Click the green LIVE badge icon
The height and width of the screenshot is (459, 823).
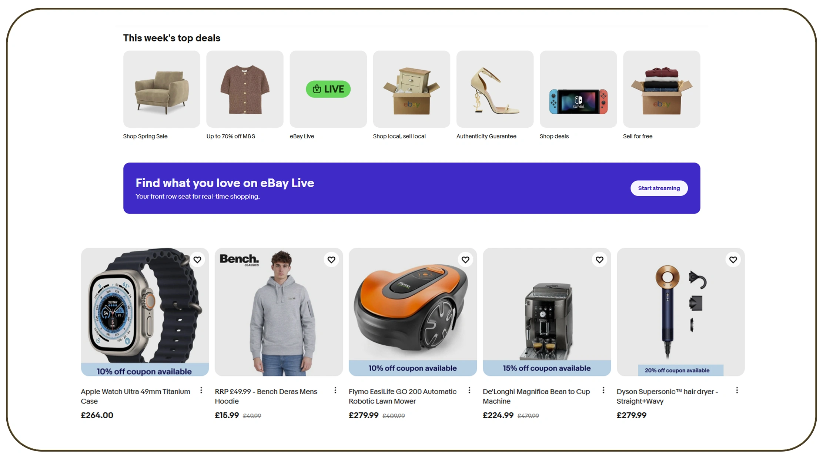point(328,89)
